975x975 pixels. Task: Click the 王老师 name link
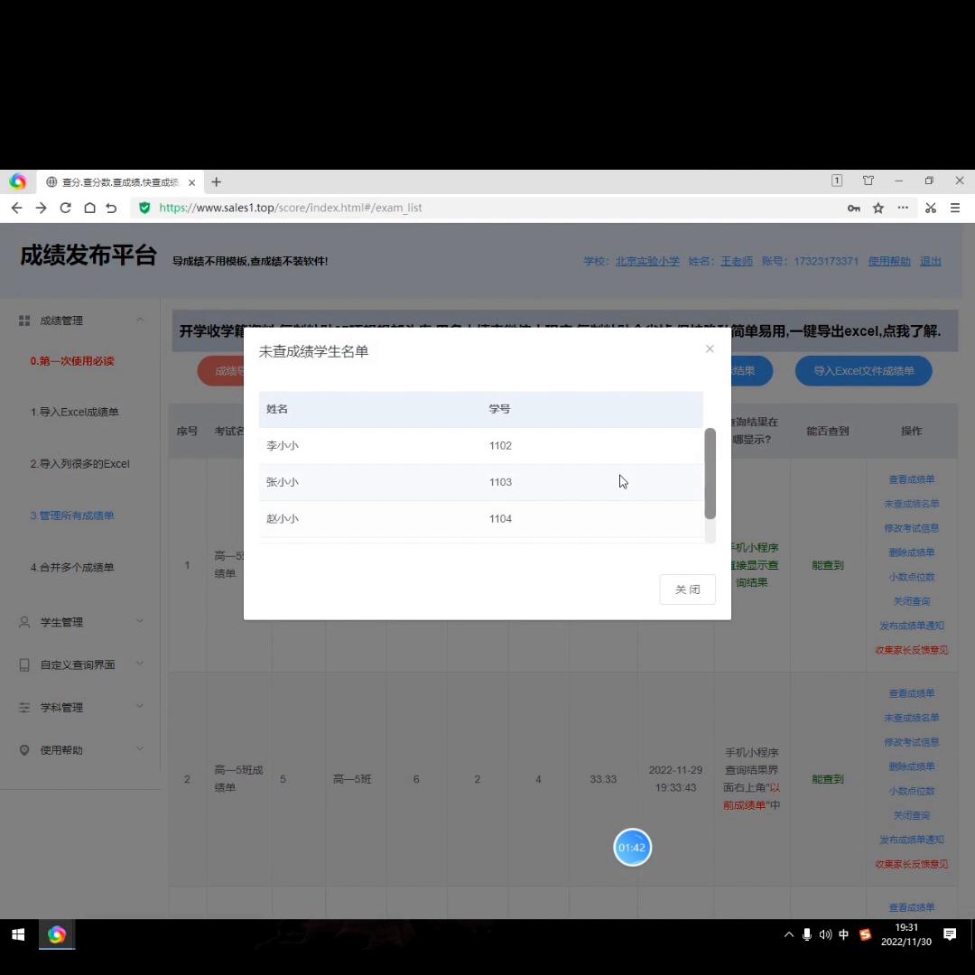737,261
